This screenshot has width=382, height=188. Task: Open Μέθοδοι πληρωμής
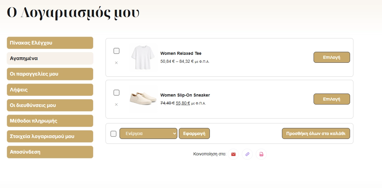(x=50, y=121)
